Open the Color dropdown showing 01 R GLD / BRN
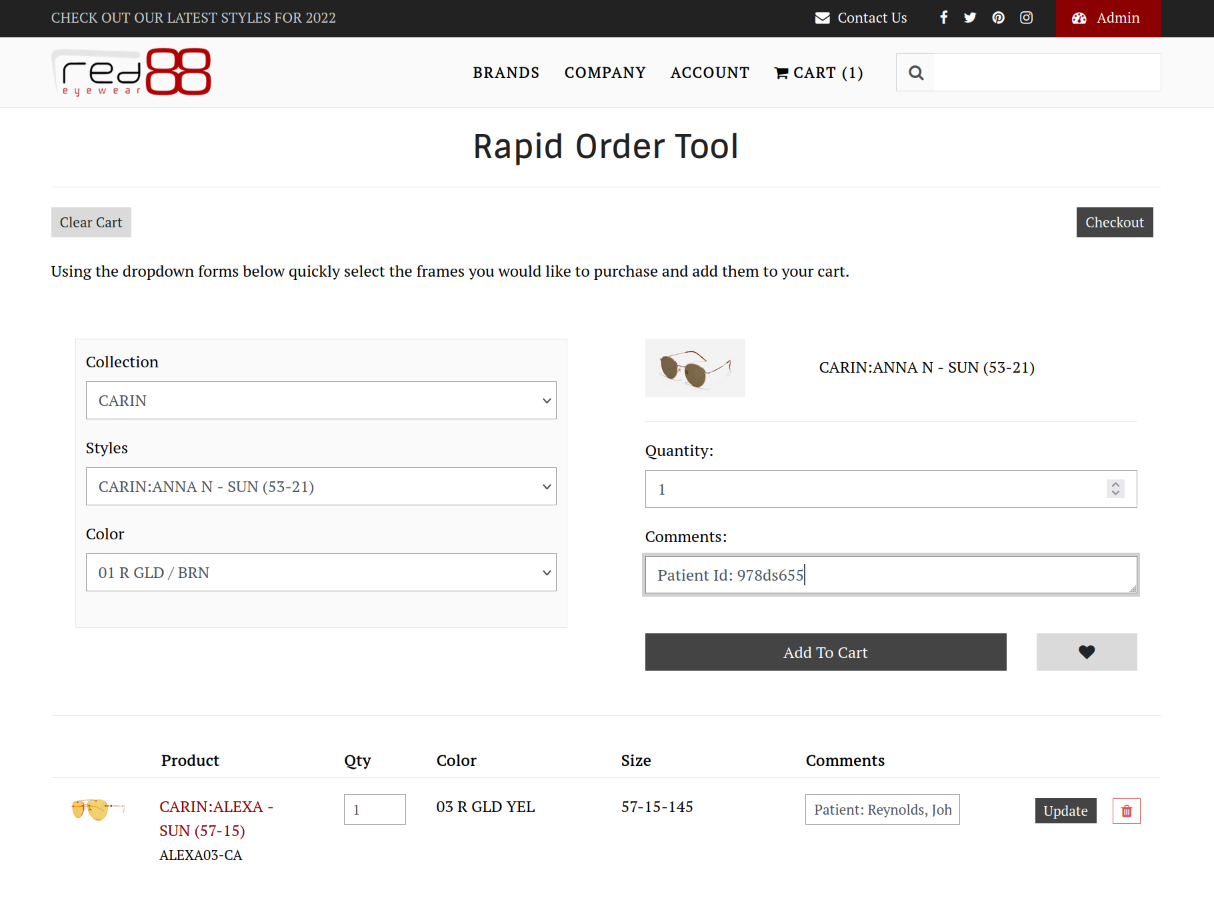This screenshot has height=914, width=1214. (x=321, y=572)
